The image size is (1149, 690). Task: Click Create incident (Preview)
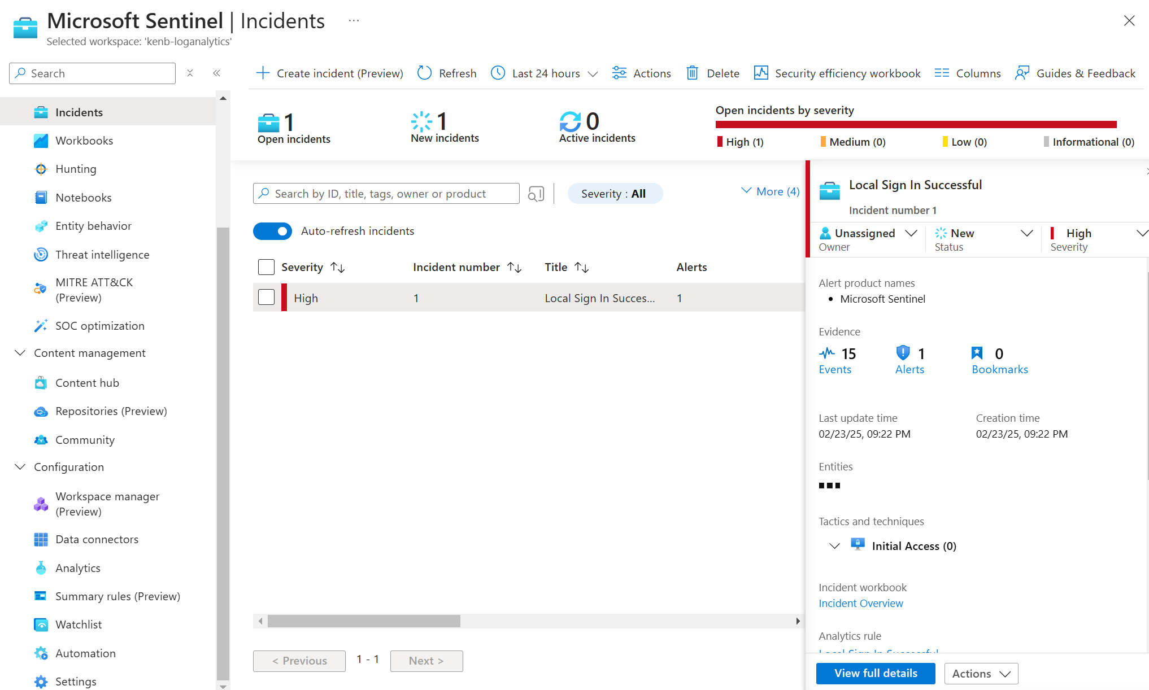tap(329, 73)
